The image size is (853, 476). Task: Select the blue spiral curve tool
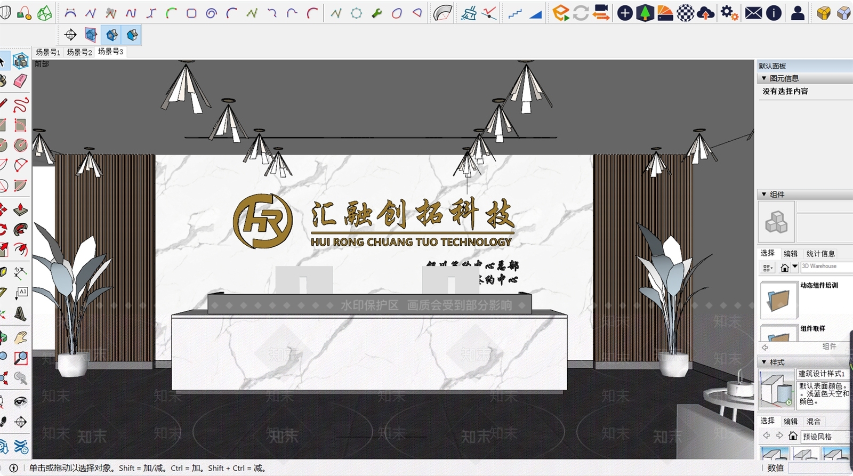(x=212, y=13)
